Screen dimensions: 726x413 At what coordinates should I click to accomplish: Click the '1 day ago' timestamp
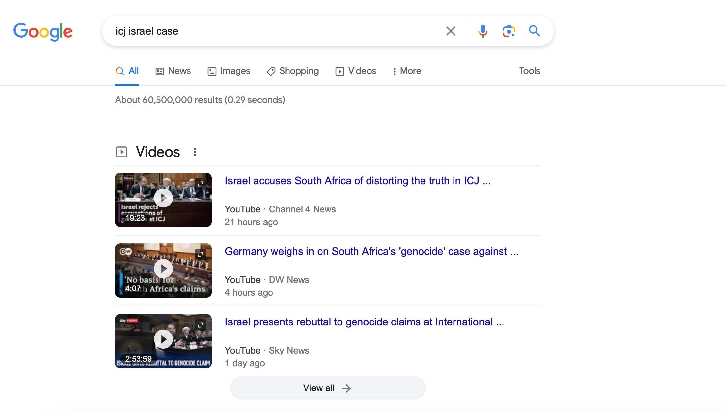pyautogui.click(x=245, y=363)
